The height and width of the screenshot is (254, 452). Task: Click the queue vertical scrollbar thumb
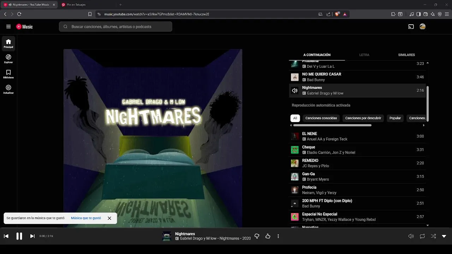pos(428,104)
